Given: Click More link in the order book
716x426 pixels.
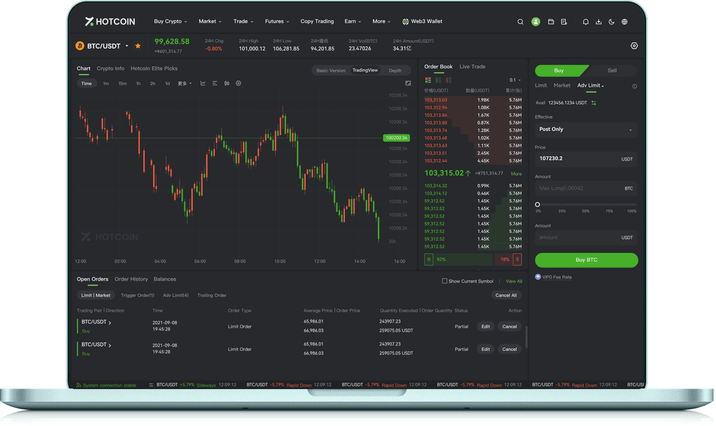Looking at the screenshot, I should [x=516, y=174].
